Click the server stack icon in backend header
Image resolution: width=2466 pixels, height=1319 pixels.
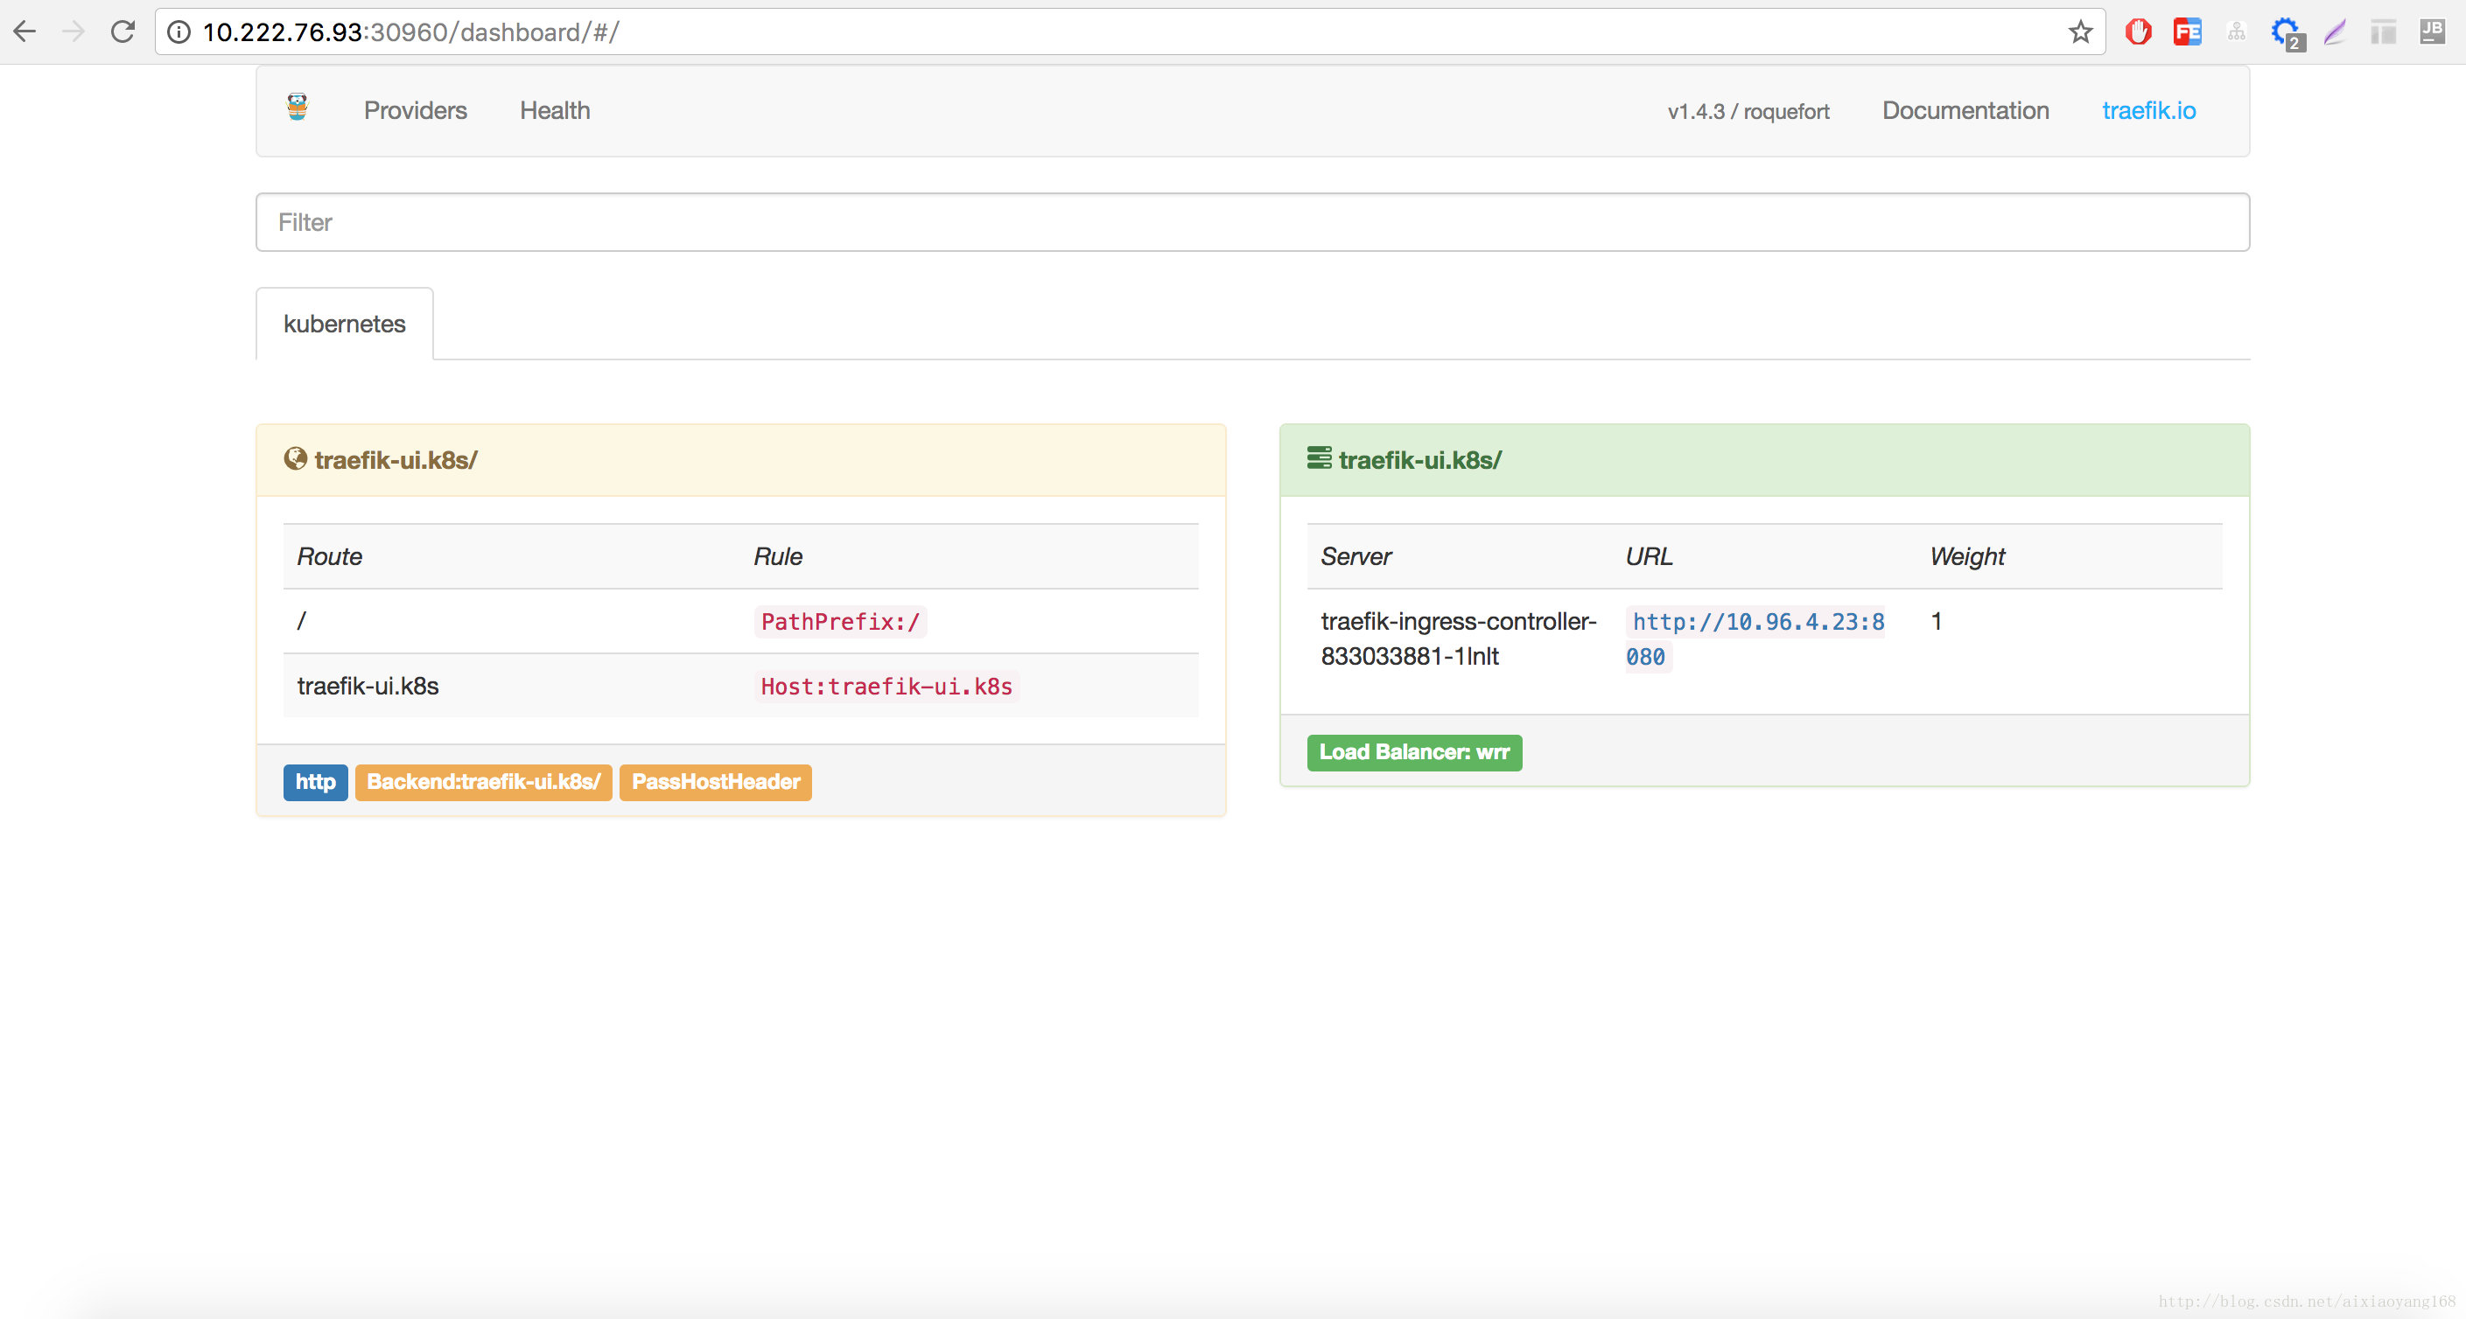[x=1319, y=458]
